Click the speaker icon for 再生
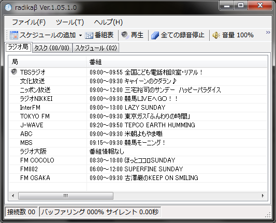Image resolution: width=276 pixels, height=223 pixels. click(x=125, y=35)
